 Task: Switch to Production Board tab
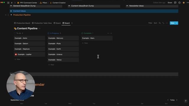[22, 23]
